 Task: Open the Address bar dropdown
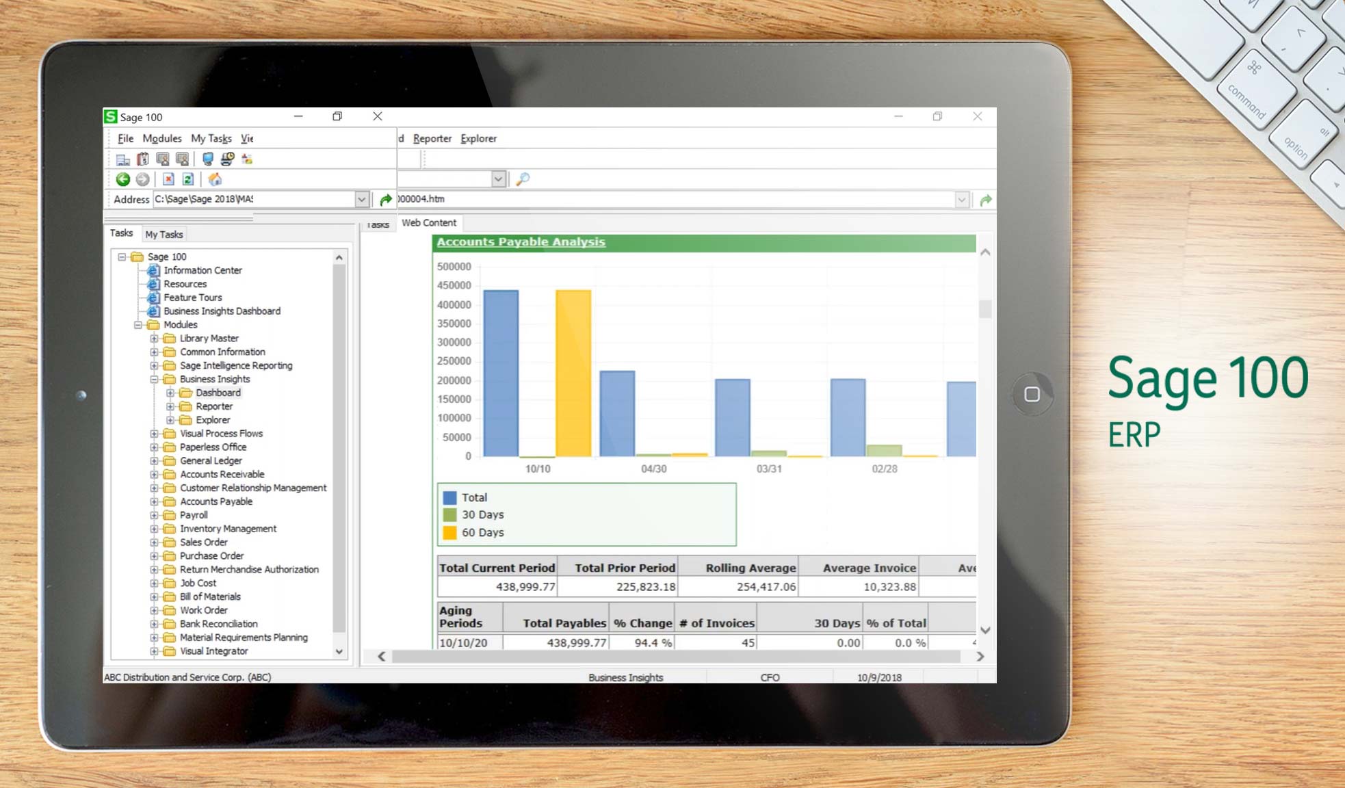point(362,199)
